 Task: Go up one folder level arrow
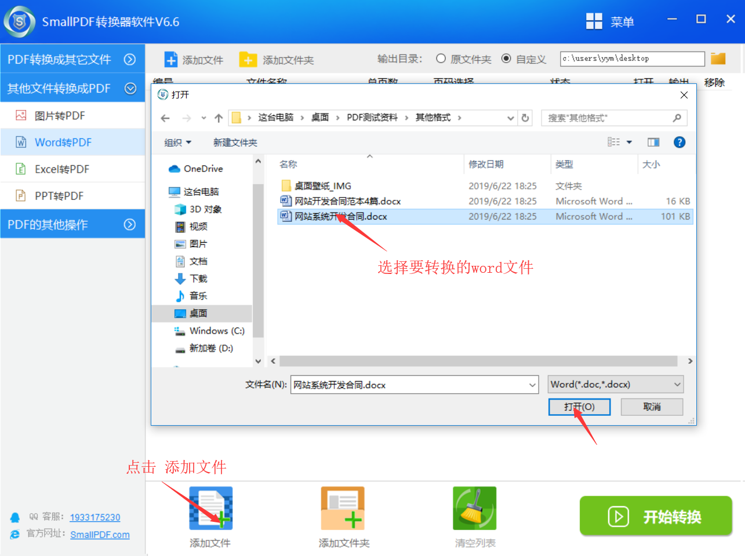click(x=219, y=118)
